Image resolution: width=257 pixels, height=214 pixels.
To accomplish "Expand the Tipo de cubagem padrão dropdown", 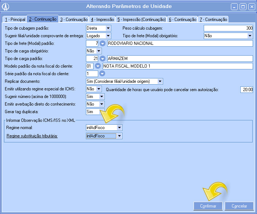I will (x=108, y=28).
